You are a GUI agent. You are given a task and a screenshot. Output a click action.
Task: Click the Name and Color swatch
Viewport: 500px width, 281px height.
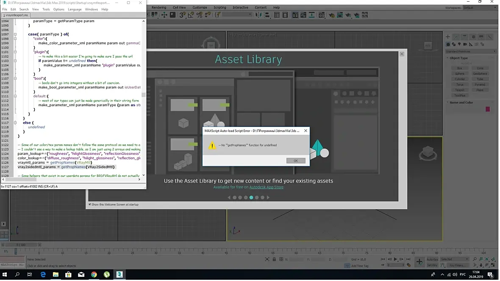[487, 109]
